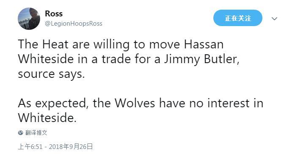Click the words 'Hassan' in the tweet

click(204, 44)
